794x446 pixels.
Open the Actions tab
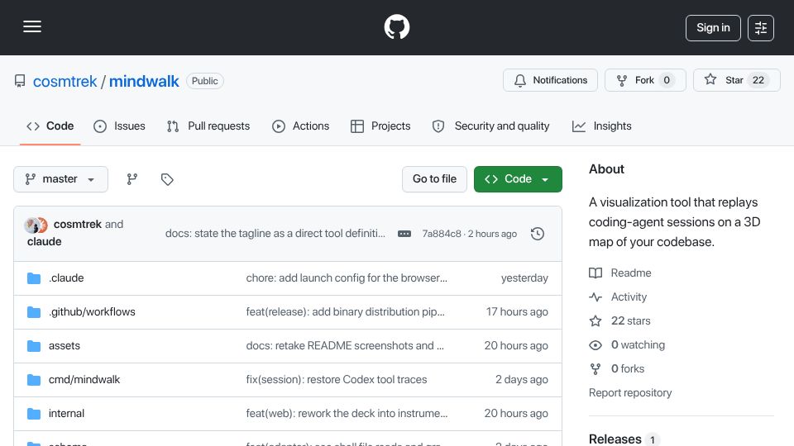(x=301, y=126)
